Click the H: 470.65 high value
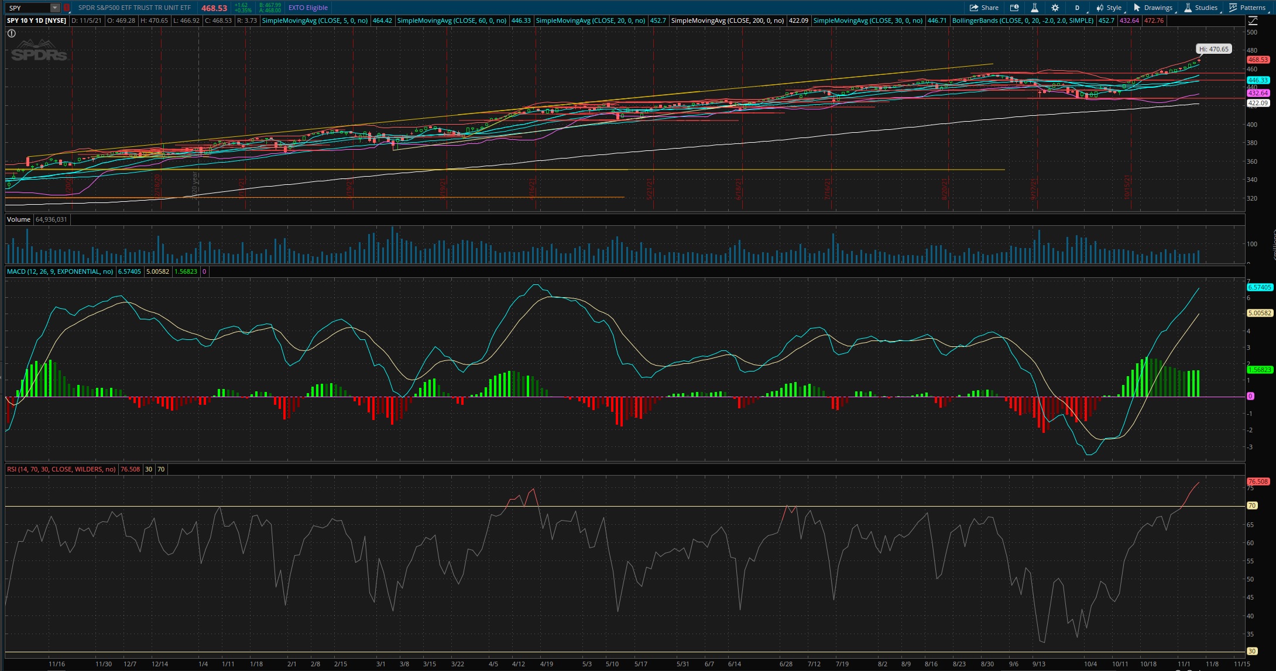 click(x=155, y=20)
